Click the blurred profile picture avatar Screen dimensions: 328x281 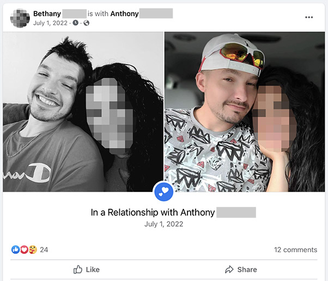click(x=20, y=18)
